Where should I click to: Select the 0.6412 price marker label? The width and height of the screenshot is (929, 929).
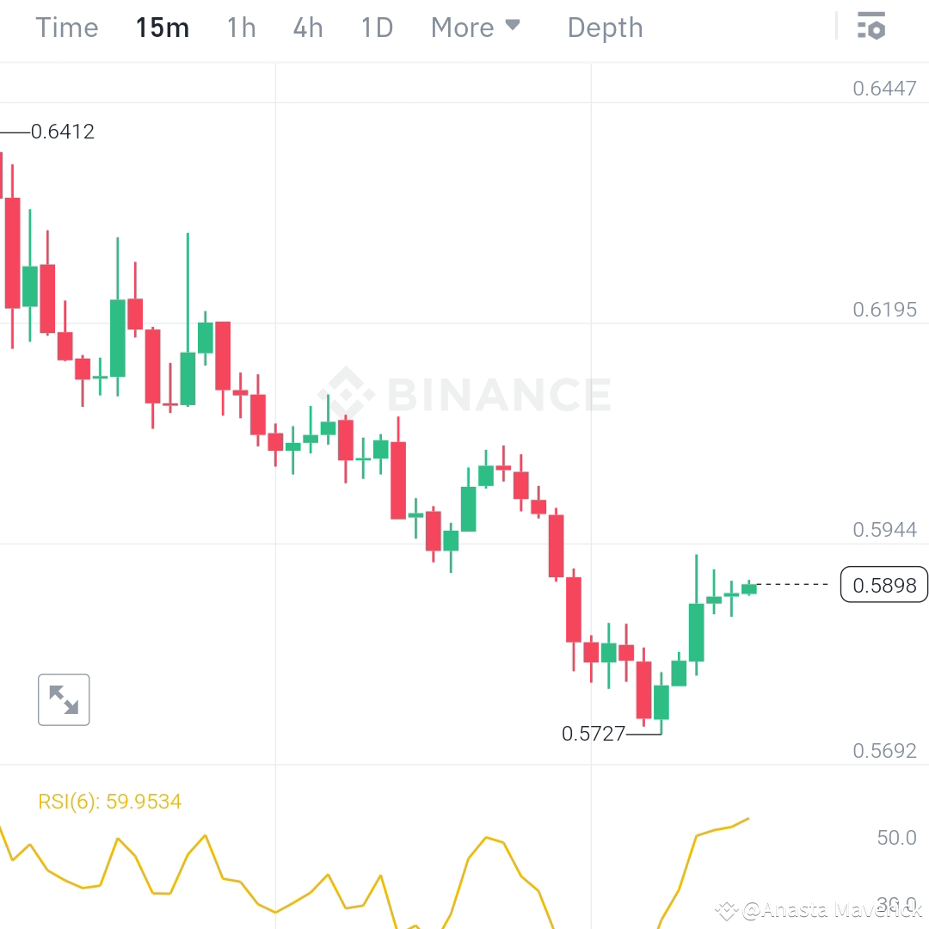(60, 131)
